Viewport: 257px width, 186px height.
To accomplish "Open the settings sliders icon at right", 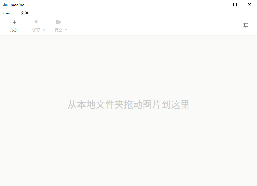I will click(x=246, y=25).
